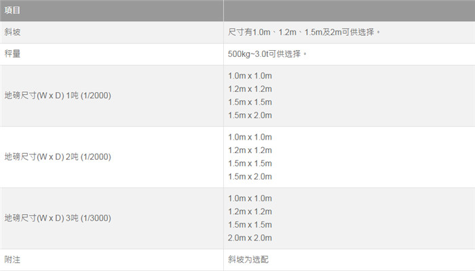Click 1.2m x 1.2m in the 3吨 row
The height and width of the screenshot is (271, 475).
pos(250,211)
